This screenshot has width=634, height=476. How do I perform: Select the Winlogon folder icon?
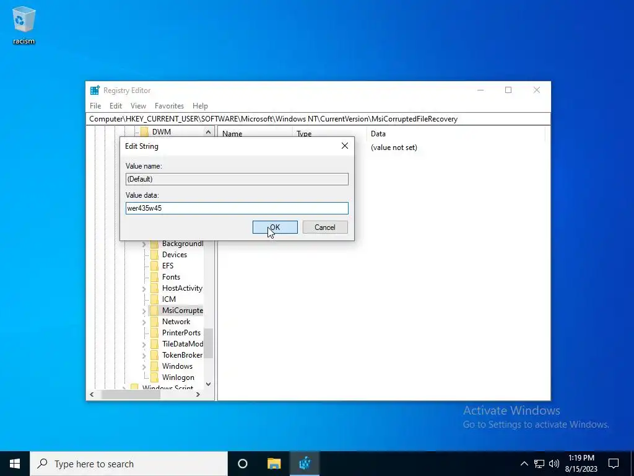(x=154, y=377)
